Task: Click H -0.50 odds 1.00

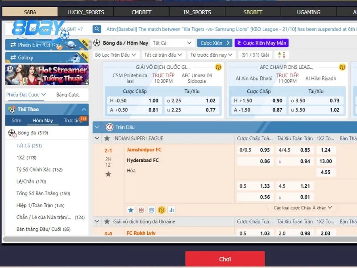Action: (x=134, y=100)
